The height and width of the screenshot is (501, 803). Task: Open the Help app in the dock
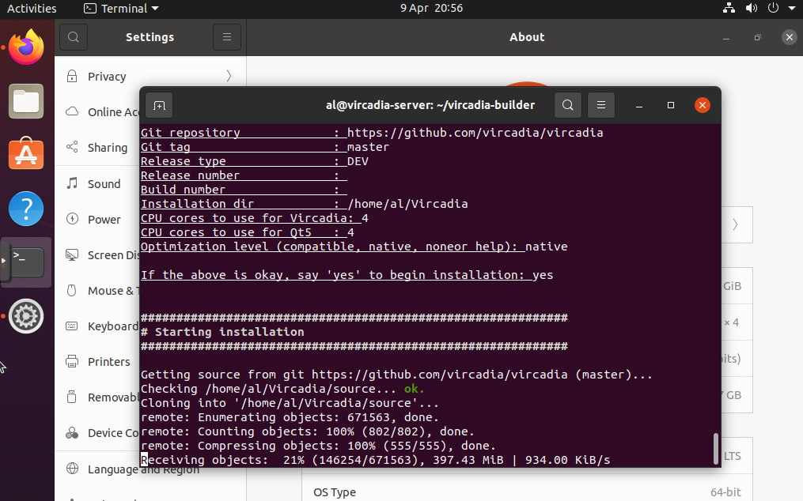tap(26, 209)
